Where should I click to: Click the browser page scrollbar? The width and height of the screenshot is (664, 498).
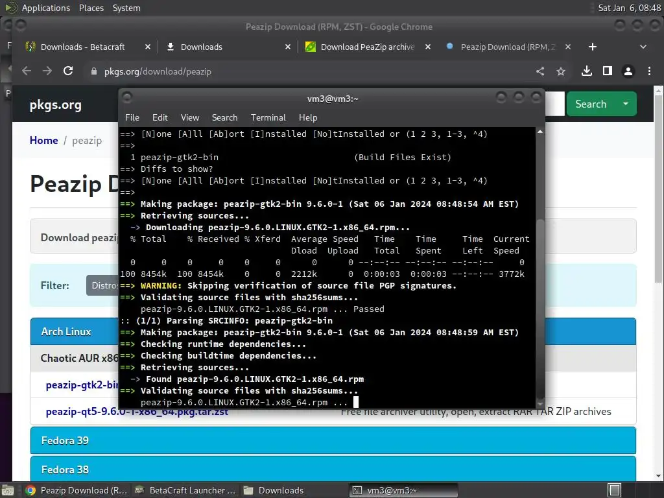658,189
